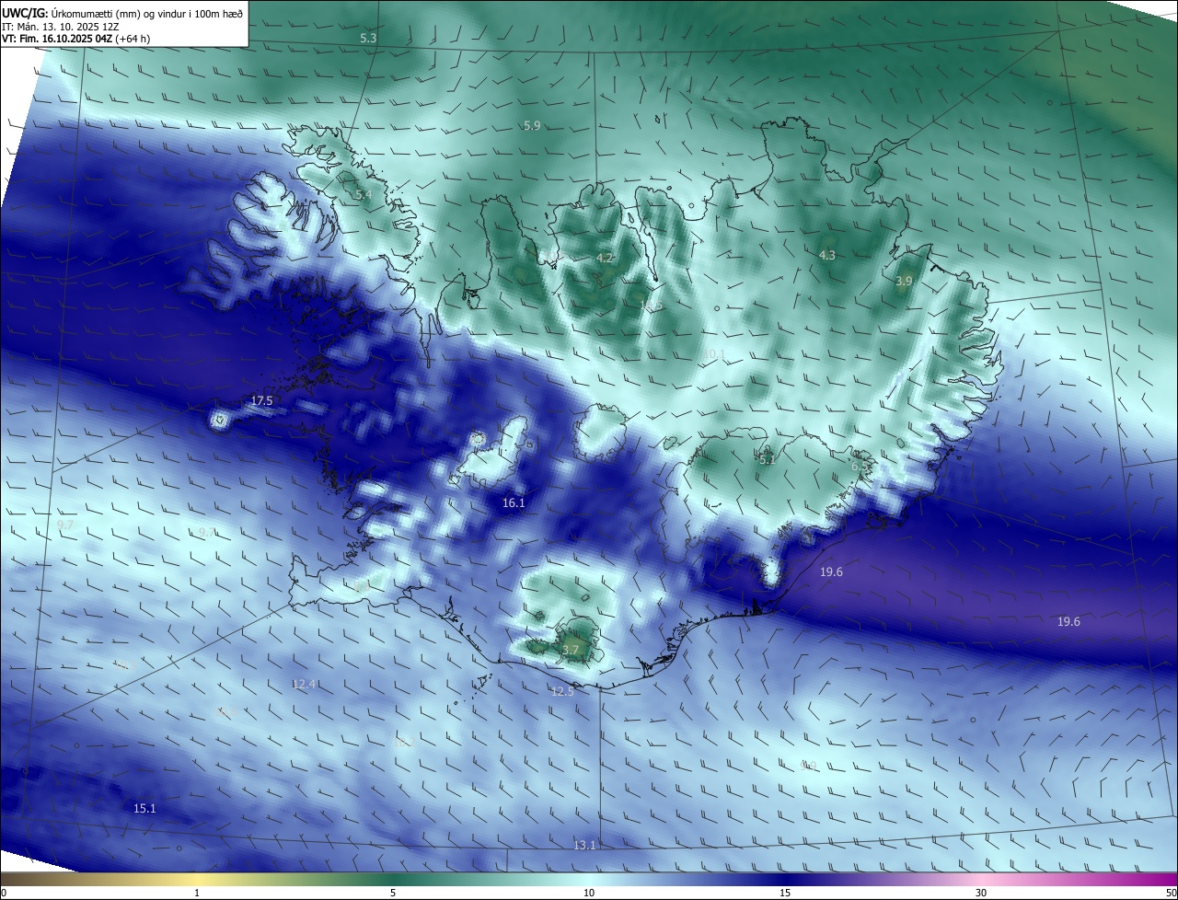Screen dimensions: 1178x900
Task: Click the 0 tick on the color scale
Action: pyautogui.click(x=4, y=893)
